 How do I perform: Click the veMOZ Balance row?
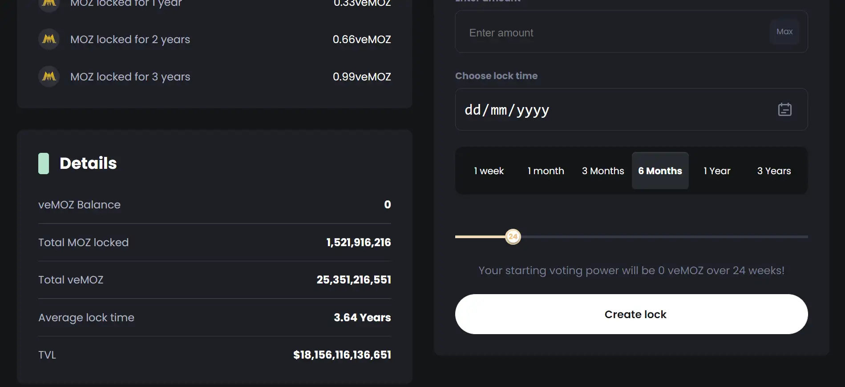point(214,205)
